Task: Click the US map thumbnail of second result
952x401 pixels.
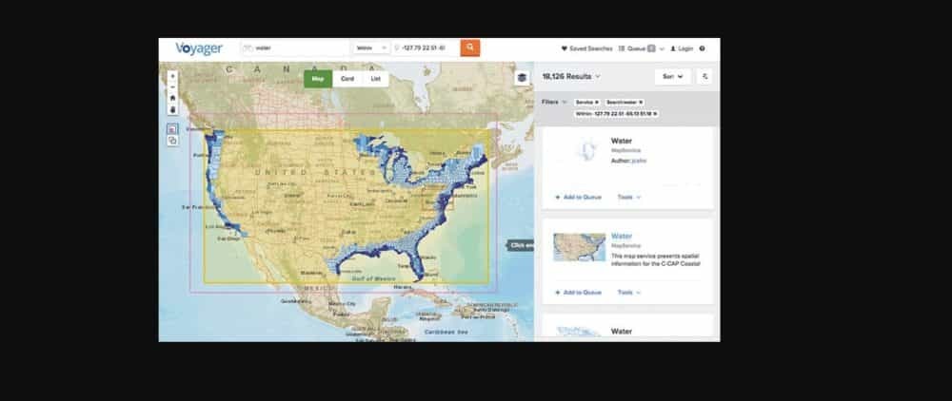Action: pyautogui.click(x=579, y=246)
